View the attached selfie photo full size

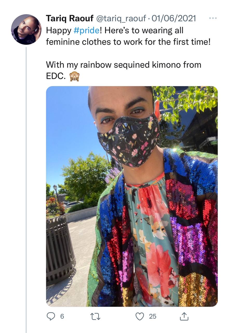click(x=132, y=196)
